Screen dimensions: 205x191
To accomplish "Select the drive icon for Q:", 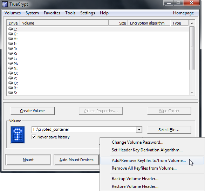I will tap(11, 83).
